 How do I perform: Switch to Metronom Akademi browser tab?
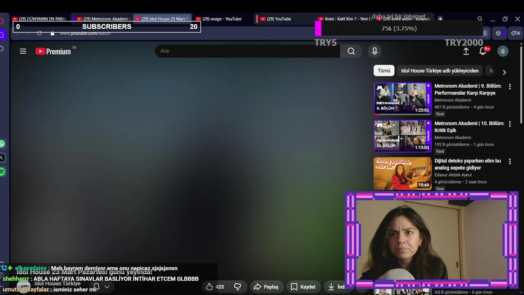point(103,19)
